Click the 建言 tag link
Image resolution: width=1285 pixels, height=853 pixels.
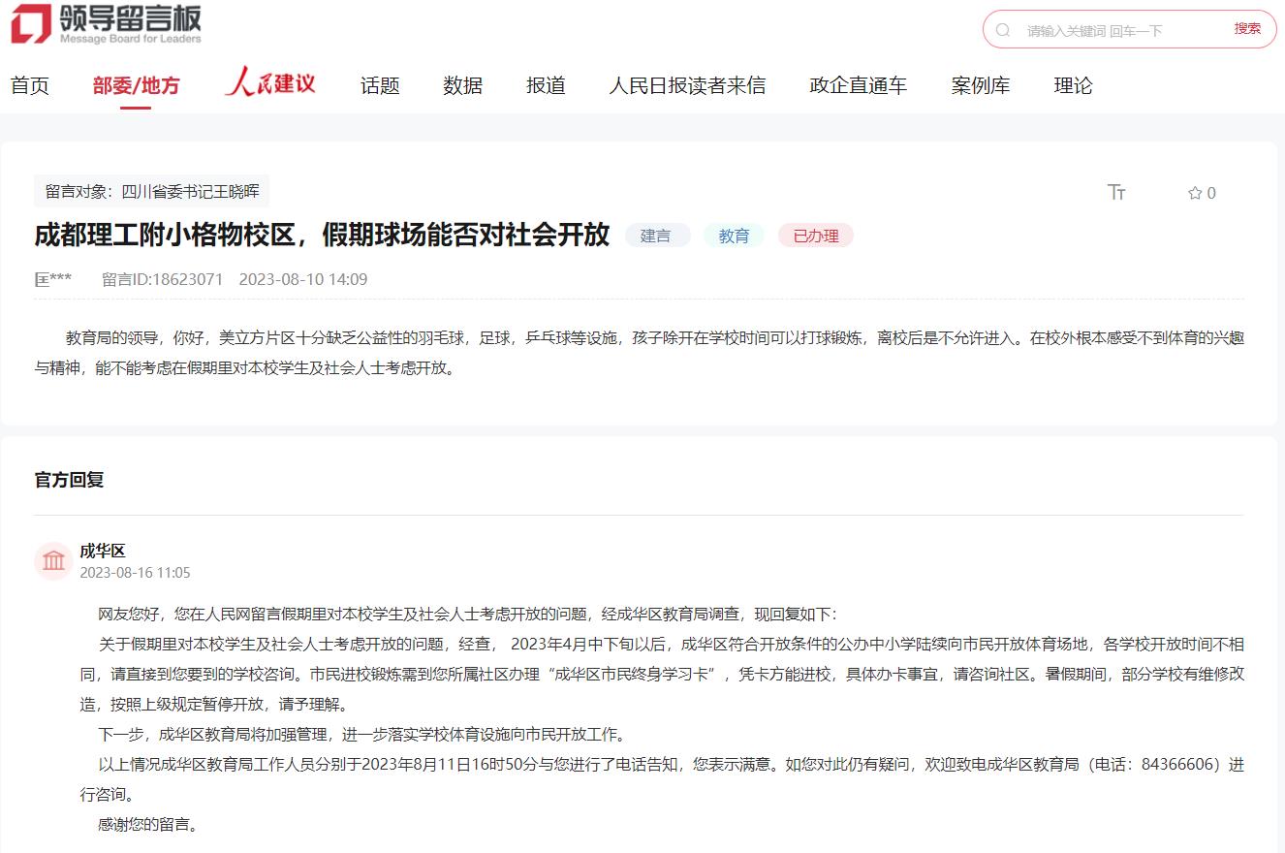[657, 235]
